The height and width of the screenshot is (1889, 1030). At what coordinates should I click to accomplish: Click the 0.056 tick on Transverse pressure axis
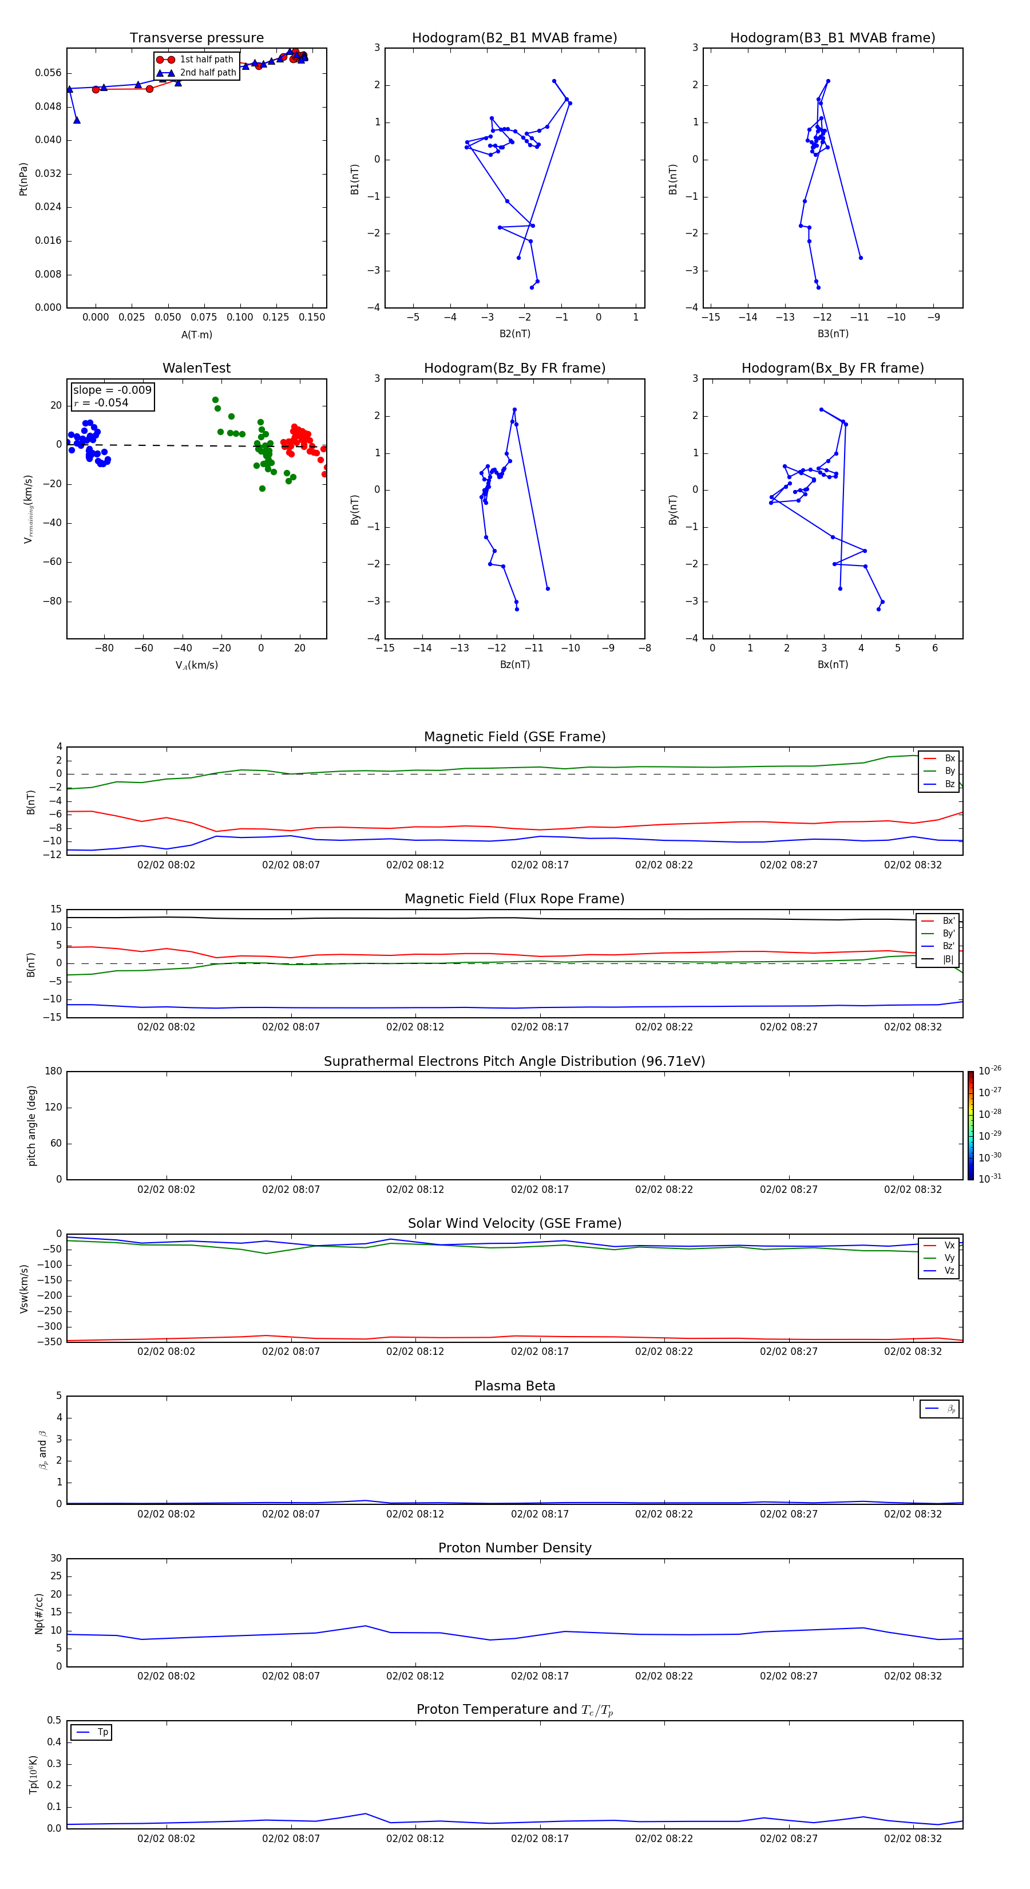[x=49, y=73]
